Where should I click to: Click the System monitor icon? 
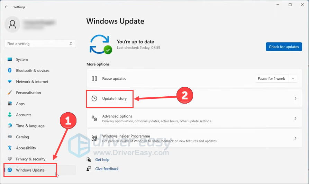[x=10, y=59]
